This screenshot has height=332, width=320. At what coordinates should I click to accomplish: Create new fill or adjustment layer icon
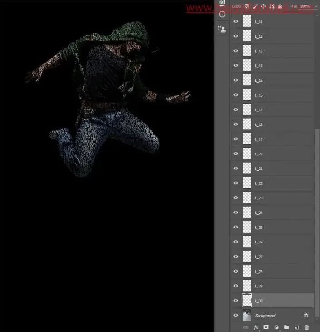(x=276, y=327)
